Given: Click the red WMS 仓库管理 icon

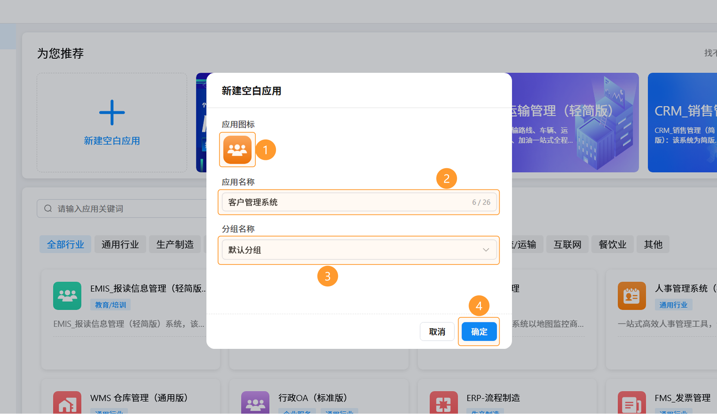Looking at the screenshot, I should click(67, 402).
